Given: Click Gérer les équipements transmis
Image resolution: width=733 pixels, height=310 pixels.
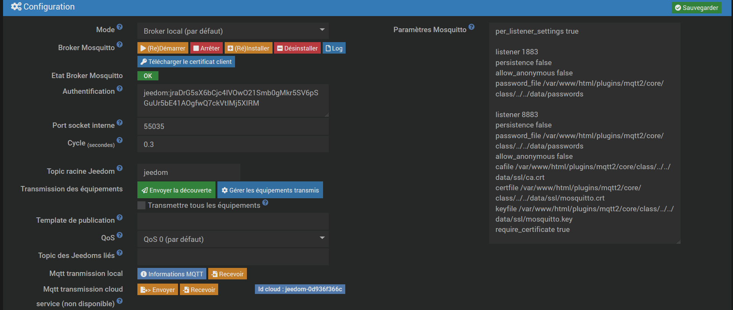Looking at the screenshot, I should (x=270, y=190).
